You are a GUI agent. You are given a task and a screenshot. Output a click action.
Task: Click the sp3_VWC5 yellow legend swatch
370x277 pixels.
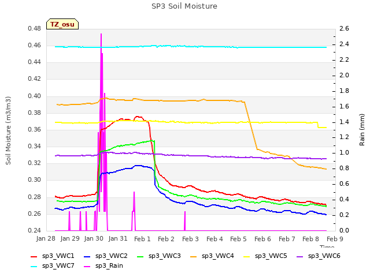[247, 256]
